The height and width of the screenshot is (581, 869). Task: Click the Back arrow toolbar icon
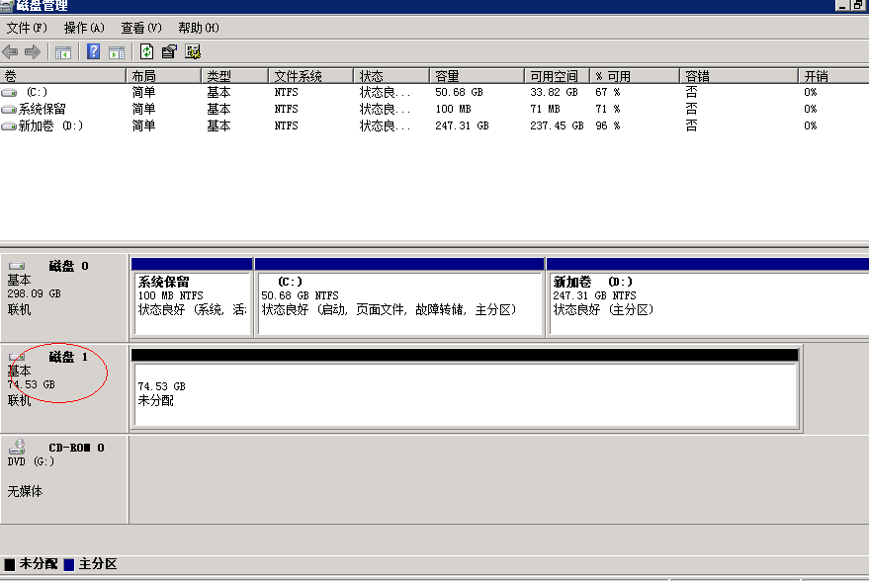[x=10, y=52]
